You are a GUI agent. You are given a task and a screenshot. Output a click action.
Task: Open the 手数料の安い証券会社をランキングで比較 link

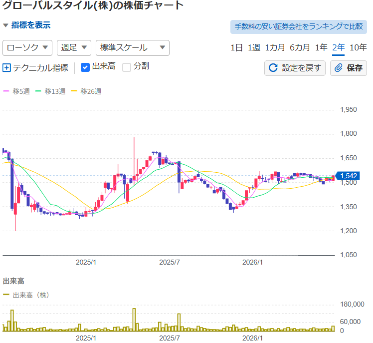coord(299,26)
